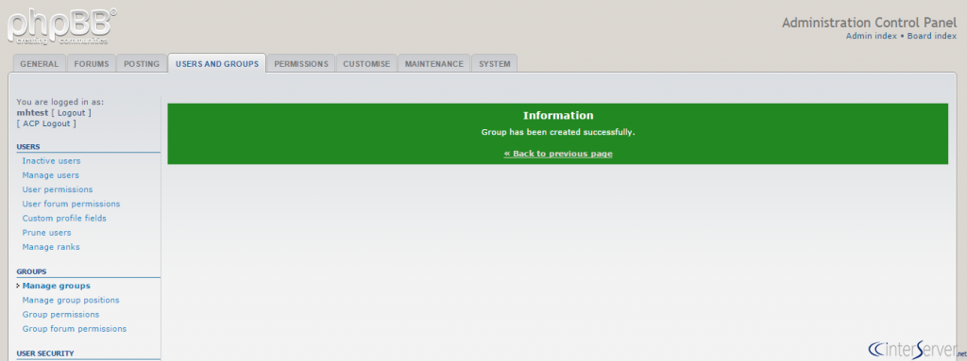
Task: Click 'Group has been created successfully' message
Action: [x=558, y=132]
